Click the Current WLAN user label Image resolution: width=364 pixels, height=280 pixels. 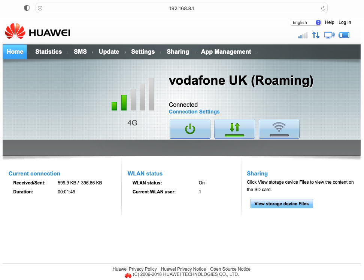[154, 192]
